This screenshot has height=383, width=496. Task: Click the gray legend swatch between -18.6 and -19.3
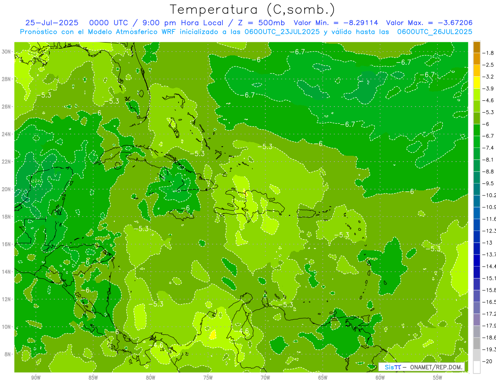(x=477, y=344)
